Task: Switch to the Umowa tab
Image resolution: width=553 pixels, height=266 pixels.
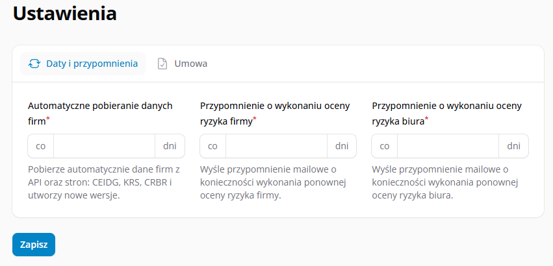Action: coord(182,64)
